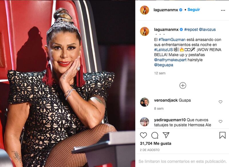Image resolution: width=229 pixels, height=167 pixels.
Task: Open laguzmanmx profile picture in header
Action: point(145,10)
